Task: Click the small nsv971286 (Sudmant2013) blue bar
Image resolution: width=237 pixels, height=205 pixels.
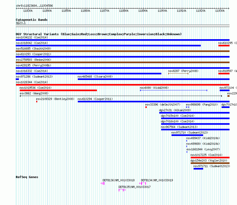Action: (x=17, y=79)
